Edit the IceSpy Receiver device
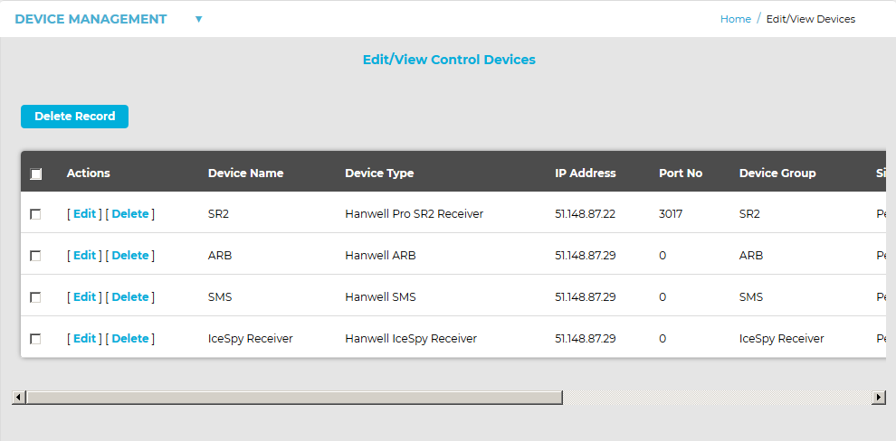 [x=84, y=339]
